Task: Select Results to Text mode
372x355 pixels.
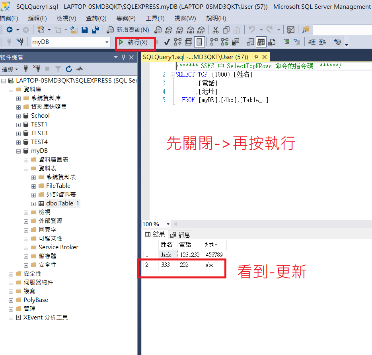Action: pyautogui.click(x=250, y=42)
